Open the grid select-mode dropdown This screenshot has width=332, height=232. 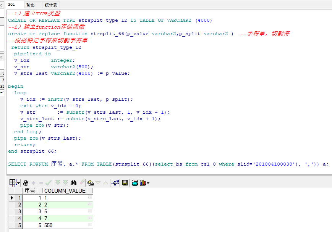(18, 183)
